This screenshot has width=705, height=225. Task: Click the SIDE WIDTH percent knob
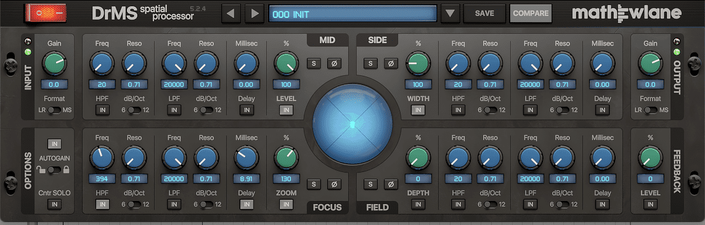tap(418, 63)
